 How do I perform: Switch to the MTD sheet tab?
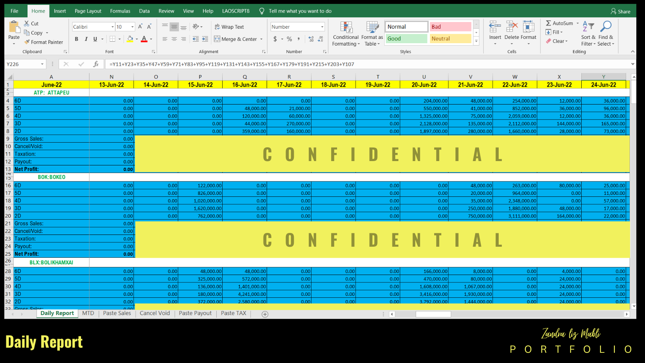point(88,313)
